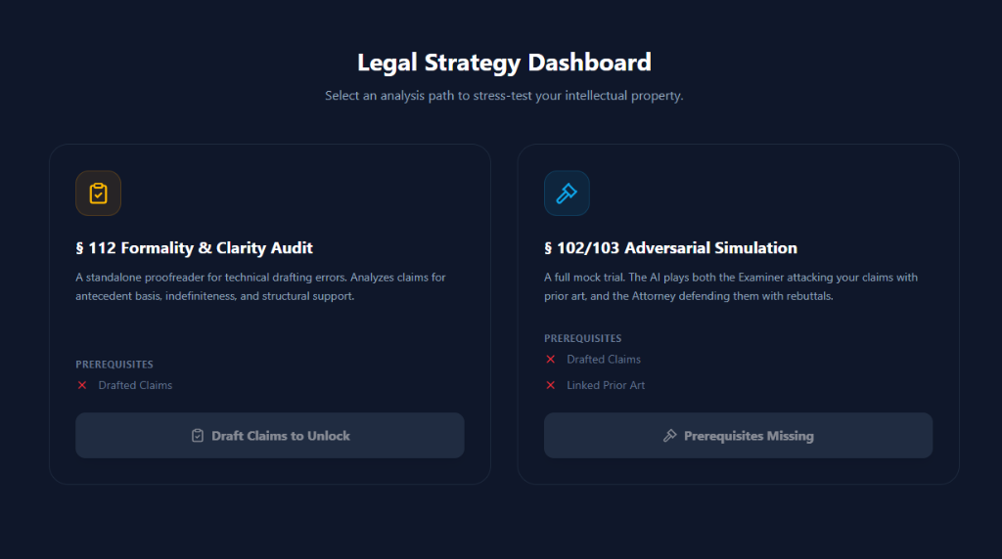Select the § 112 Formality & Clarity Audit heading
Screen dimensions: 1002x559
coord(194,248)
